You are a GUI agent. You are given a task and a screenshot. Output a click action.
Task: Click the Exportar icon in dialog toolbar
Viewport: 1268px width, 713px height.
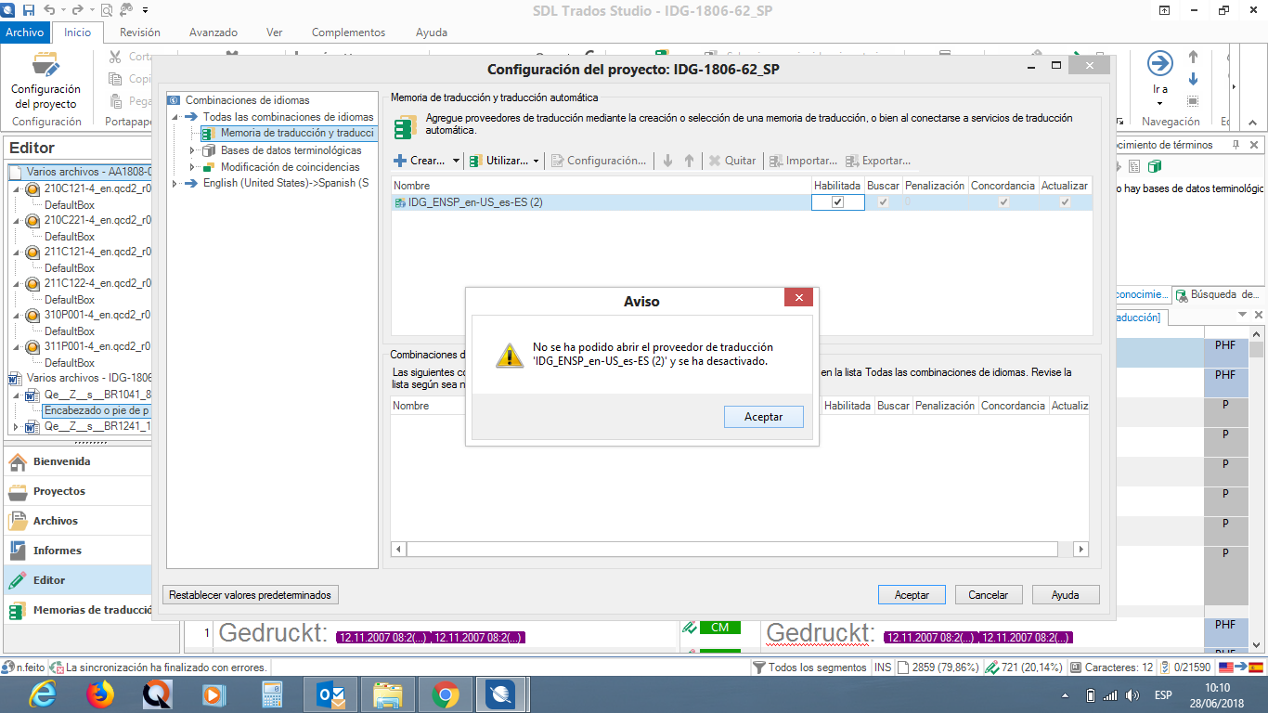point(852,161)
